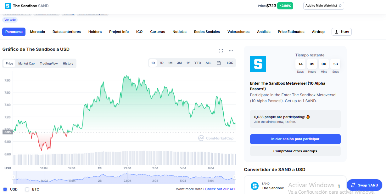Expand the chart to fullscreen

[x=221, y=51]
